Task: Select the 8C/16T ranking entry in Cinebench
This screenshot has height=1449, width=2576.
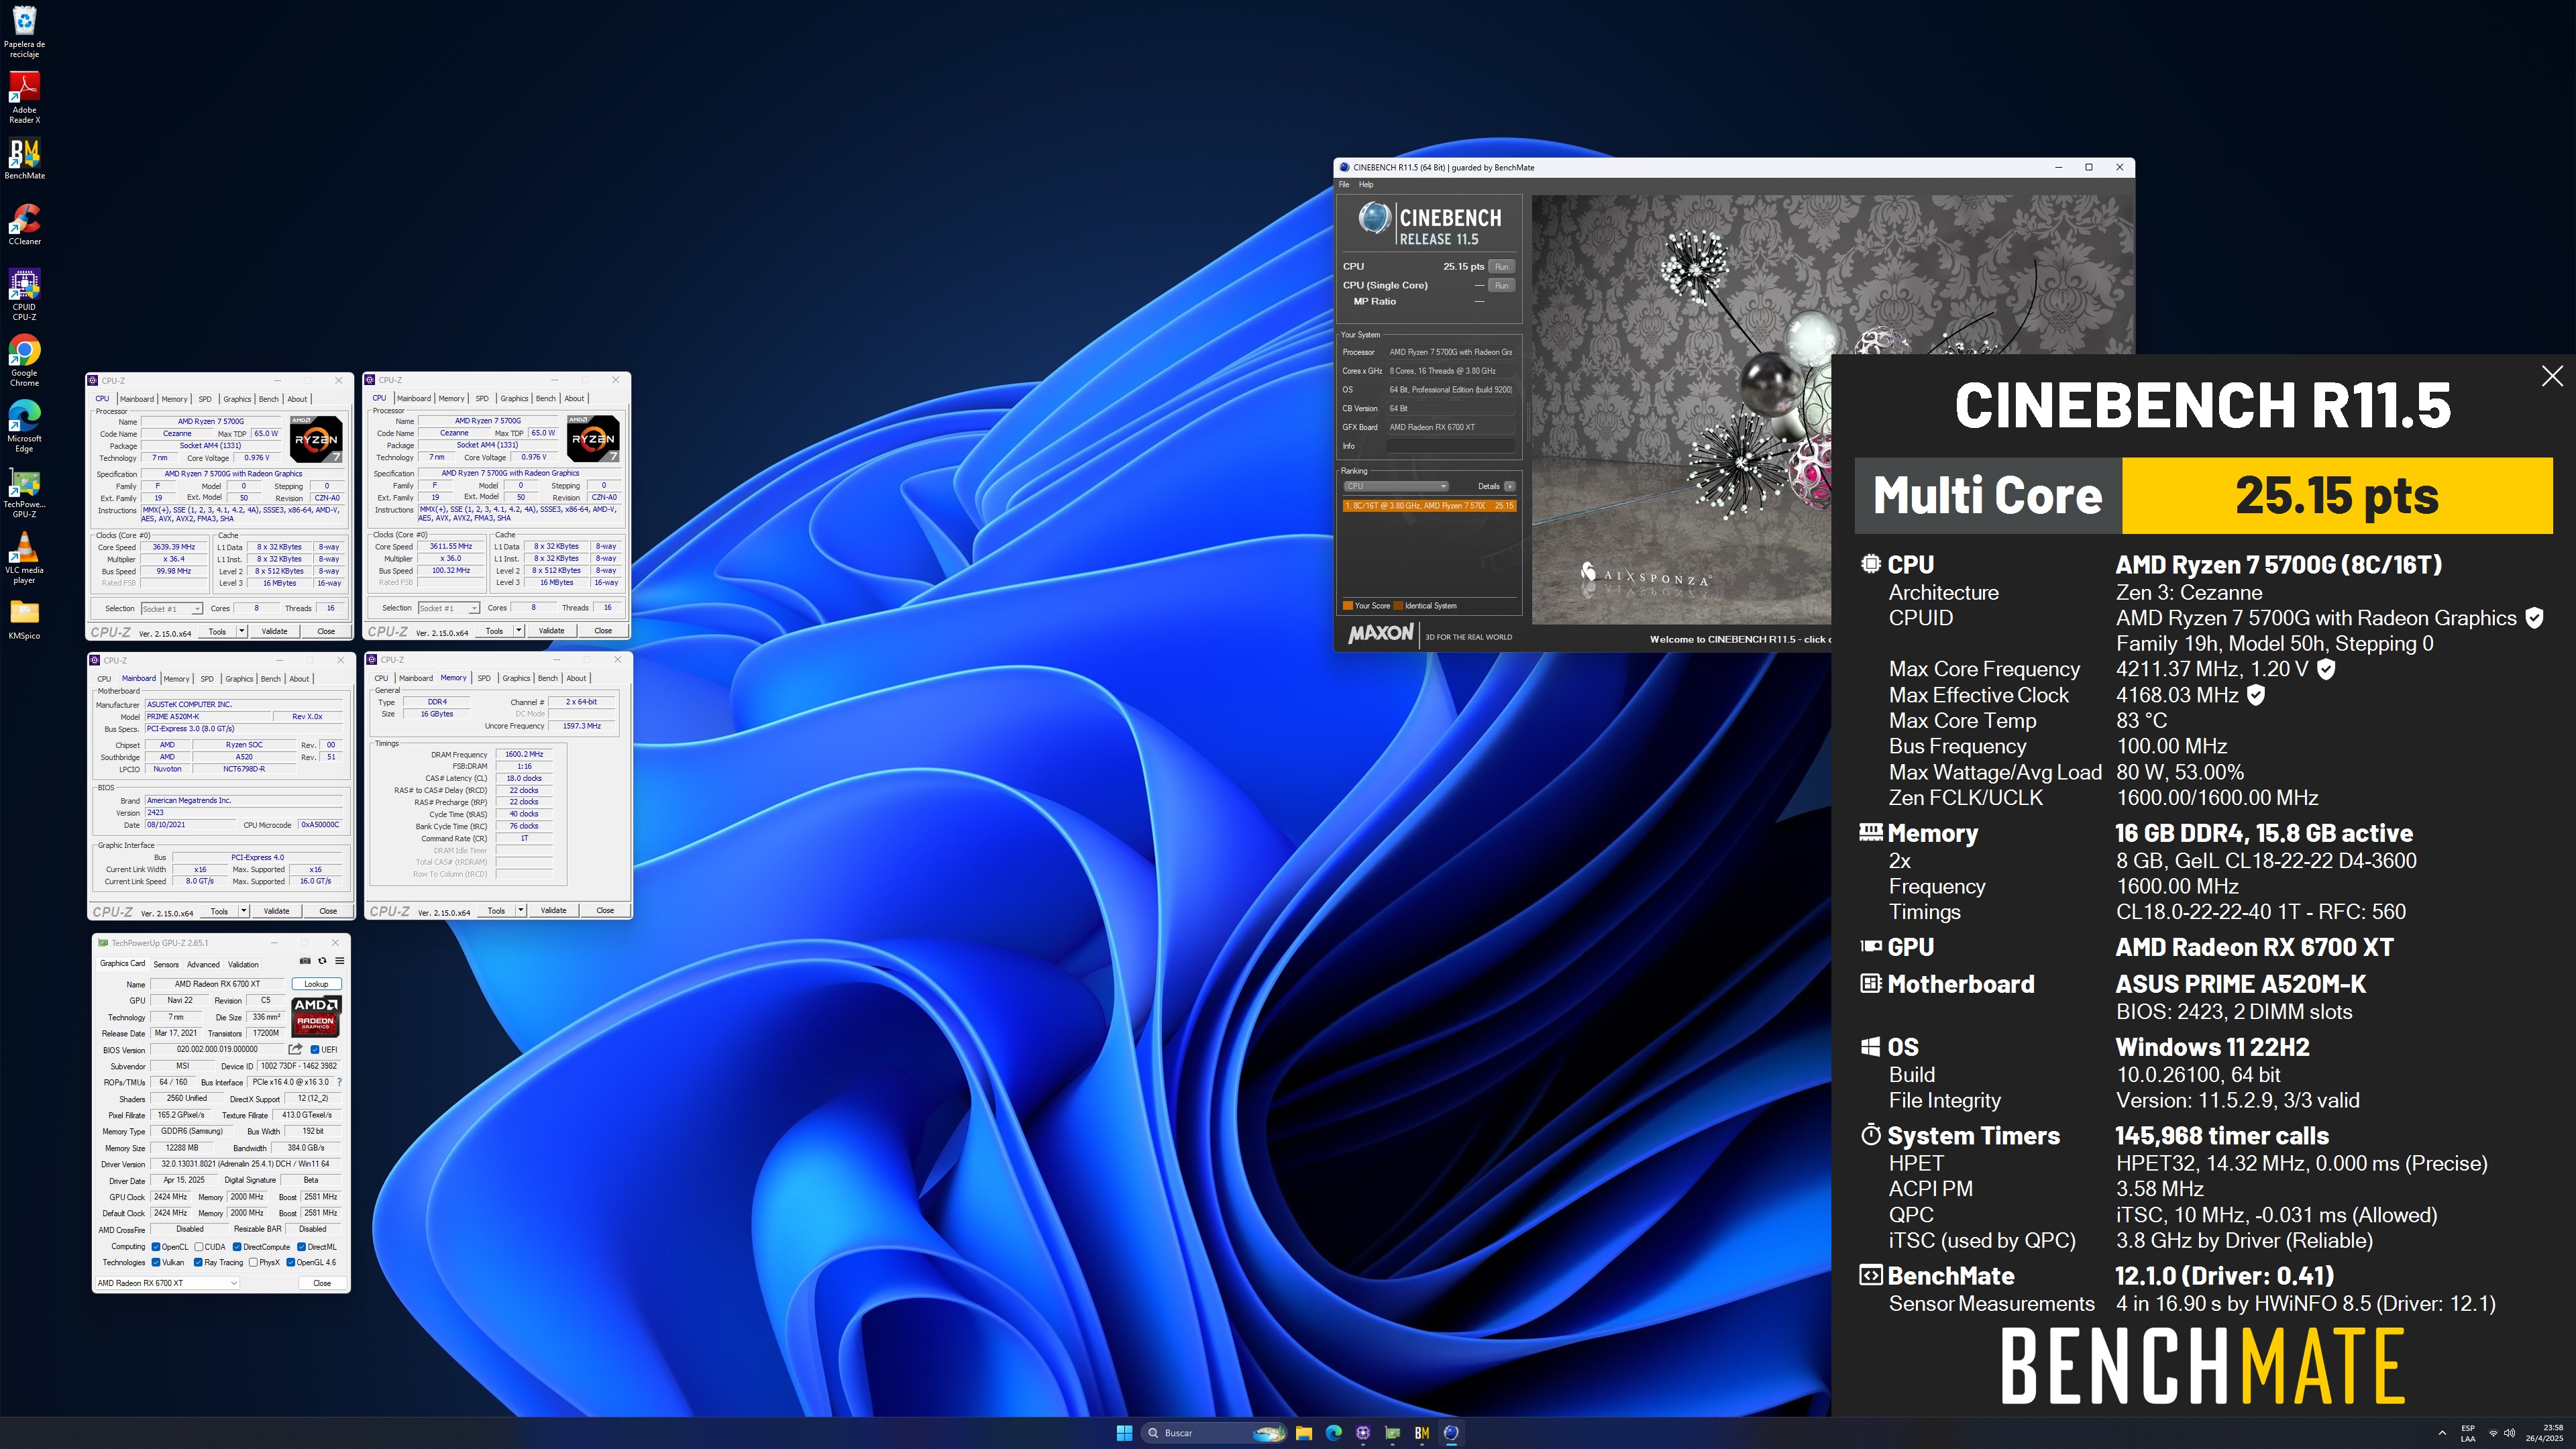Action: [x=1429, y=505]
